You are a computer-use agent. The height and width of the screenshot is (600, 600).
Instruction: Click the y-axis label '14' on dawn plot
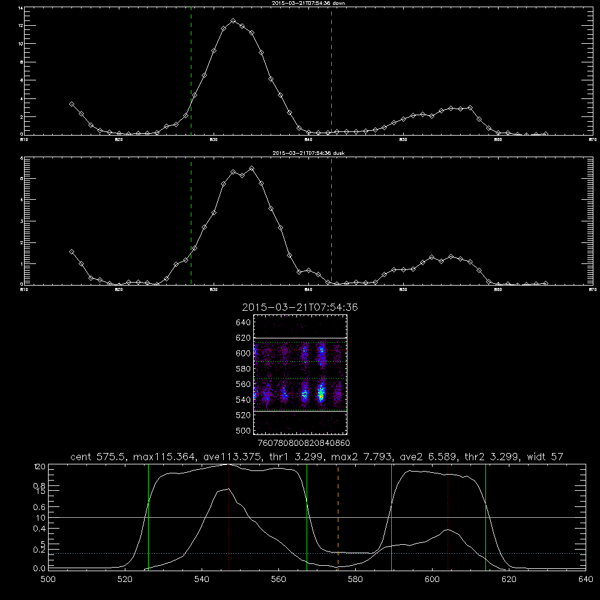click(x=20, y=8)
